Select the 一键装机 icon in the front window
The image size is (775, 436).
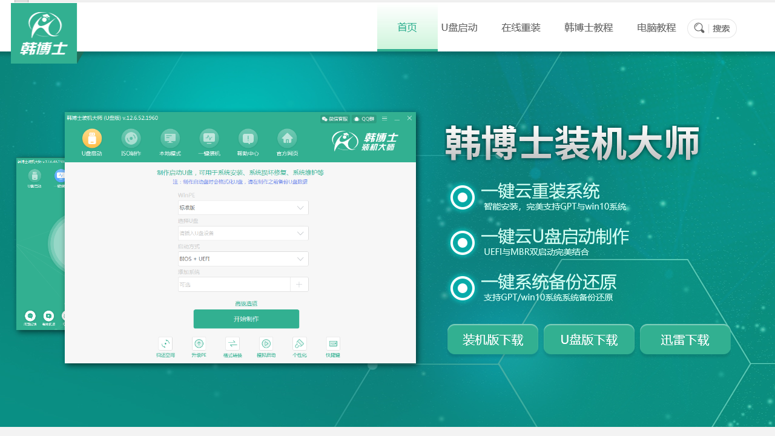point(209,139)
